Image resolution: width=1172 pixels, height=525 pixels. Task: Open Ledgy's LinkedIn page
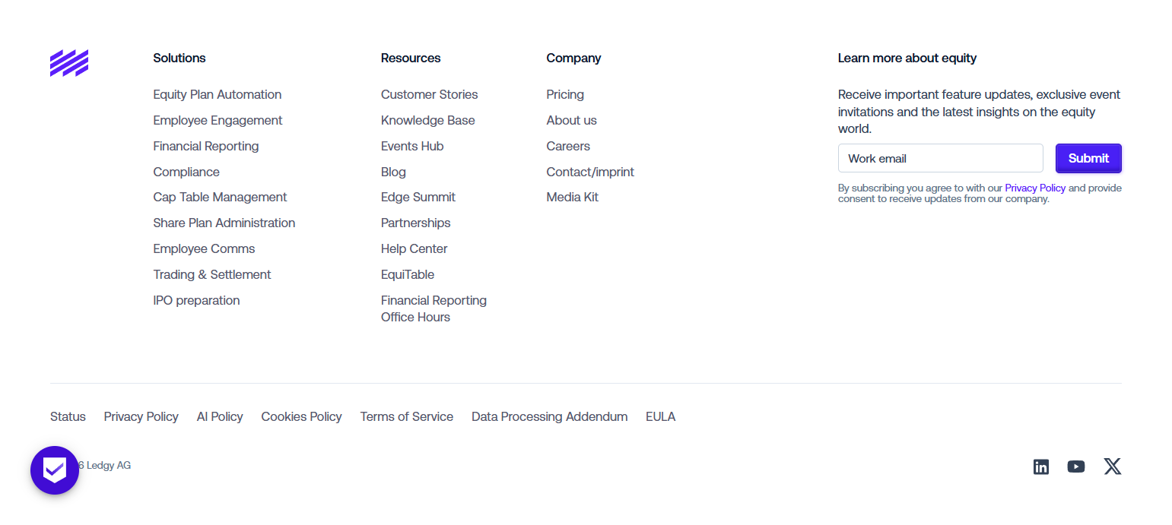pyautogui.click(x=1041, y=466)
